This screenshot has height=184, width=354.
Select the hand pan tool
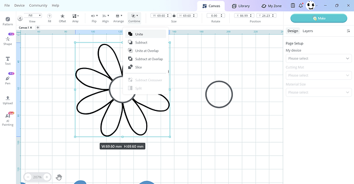[58, 177]
